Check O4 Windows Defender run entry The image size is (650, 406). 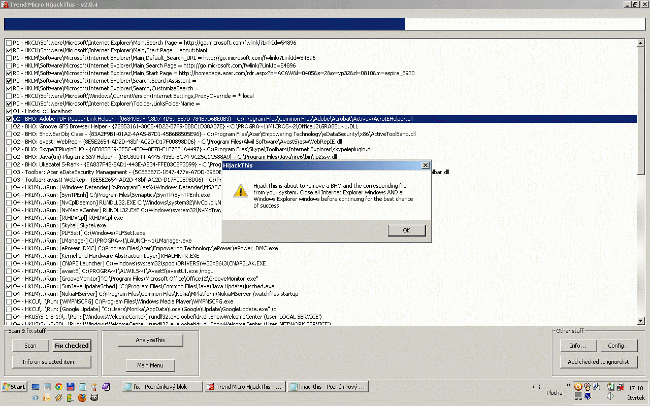[9, 188]
